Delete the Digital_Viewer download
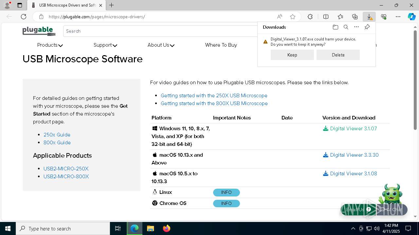This screenshot has height=235, width=419. [338, 55]
